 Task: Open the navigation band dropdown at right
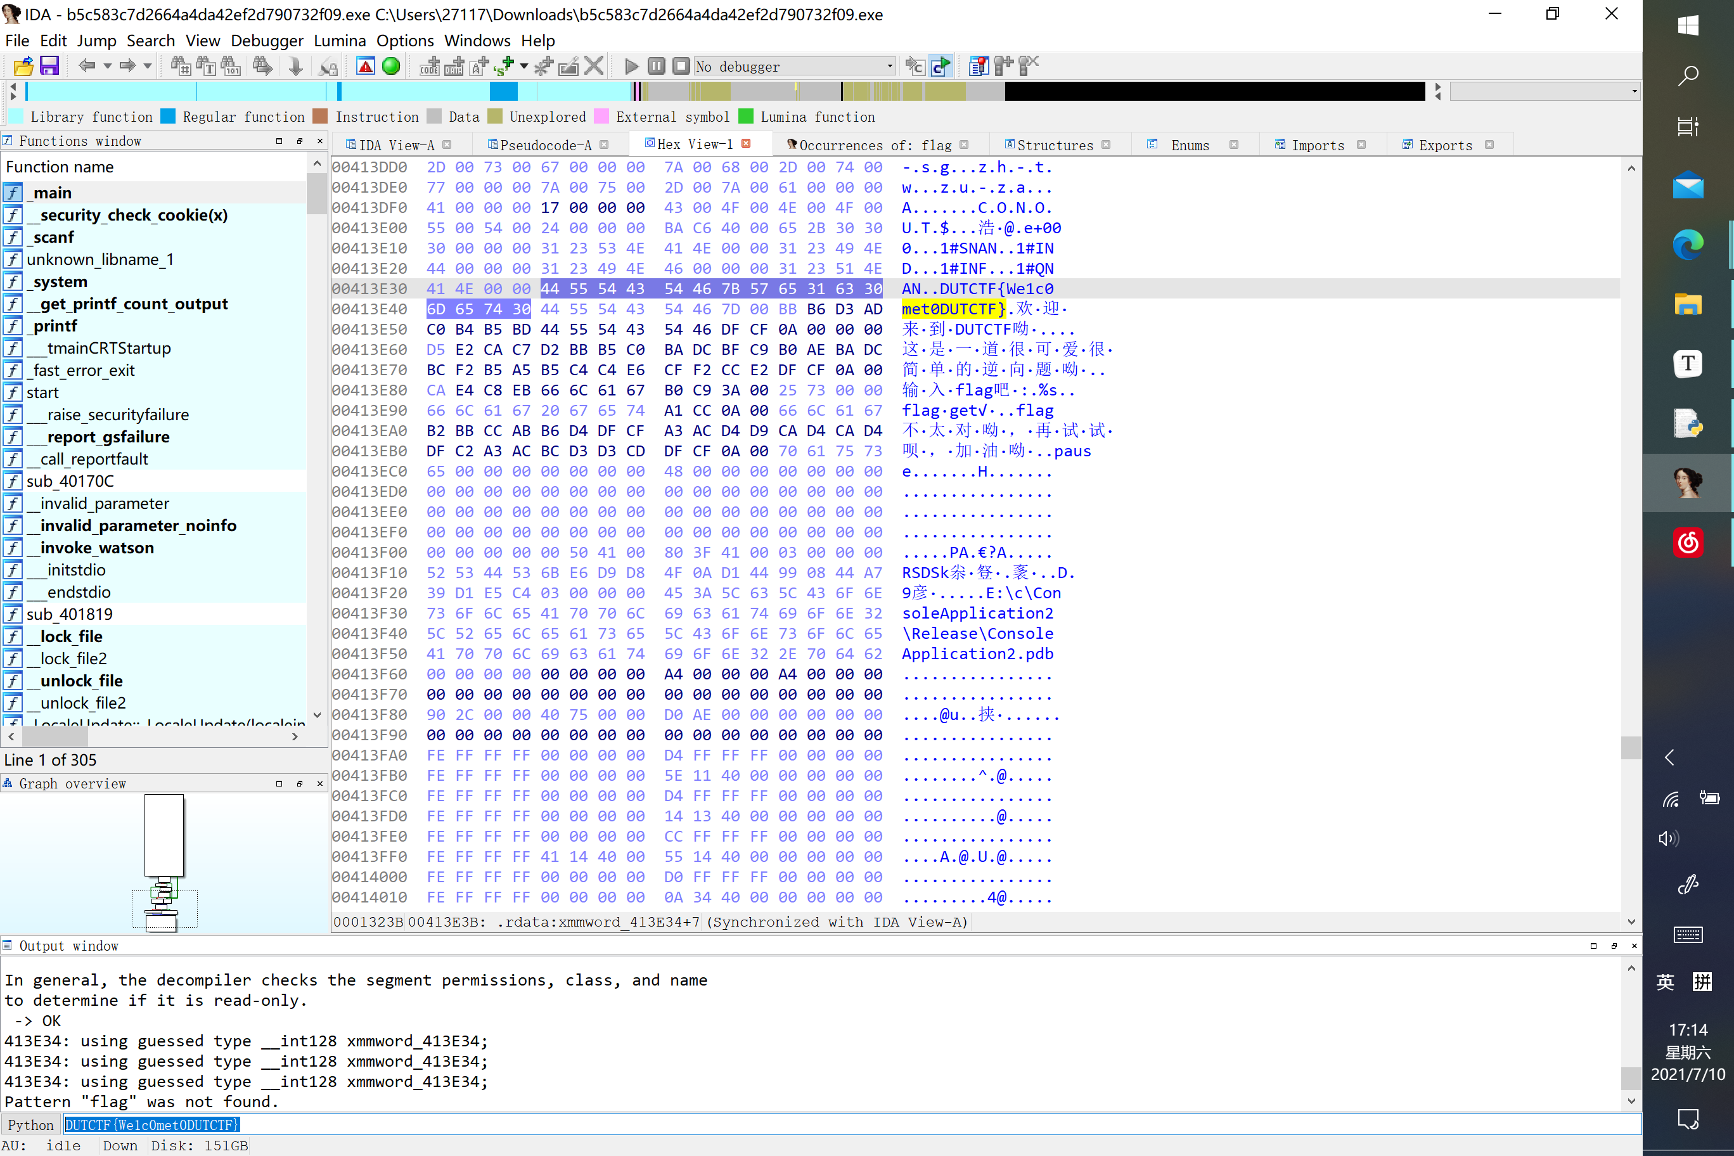1634,91
